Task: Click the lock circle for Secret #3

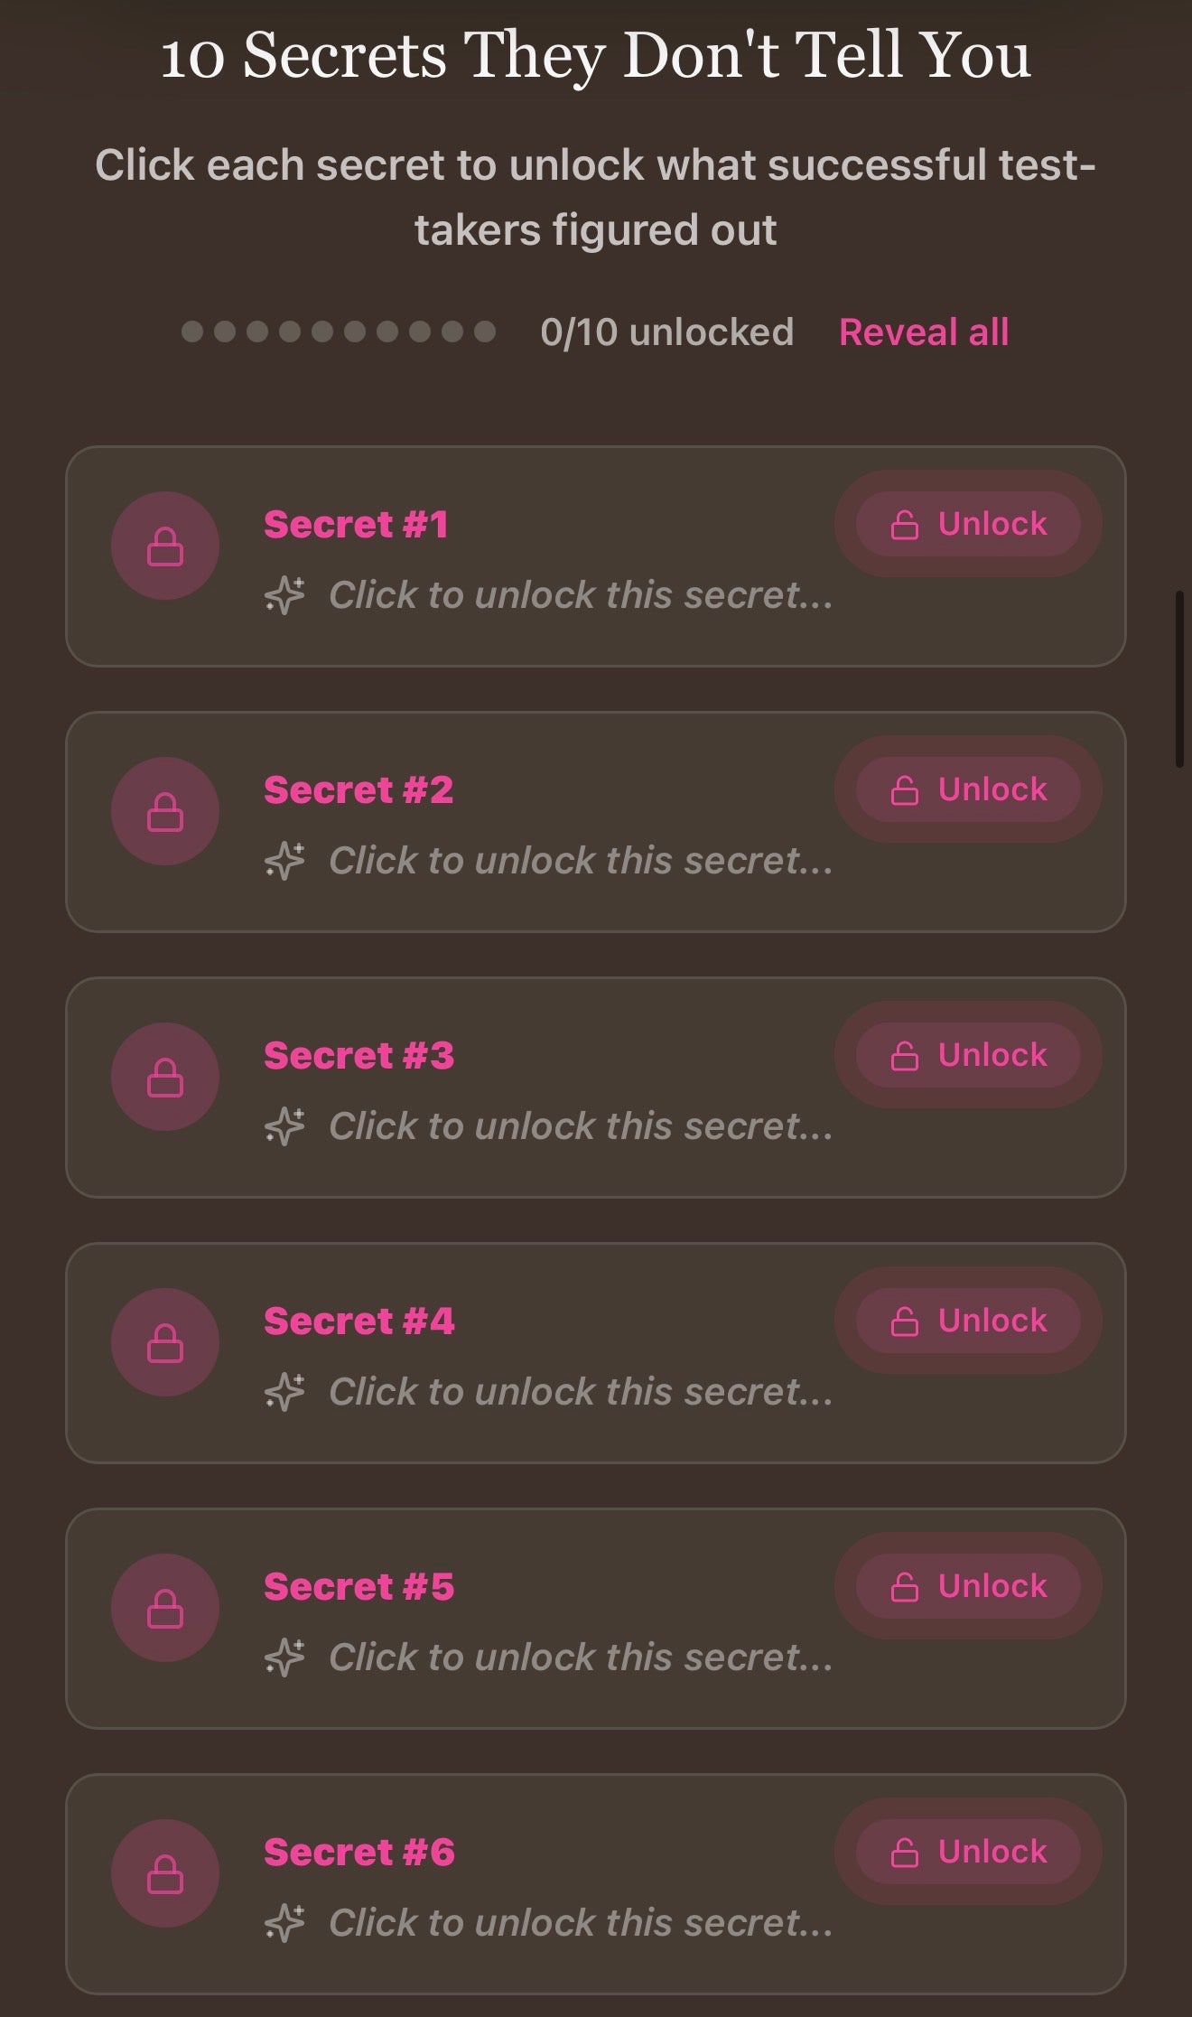Action: [x=165, y=1077]
